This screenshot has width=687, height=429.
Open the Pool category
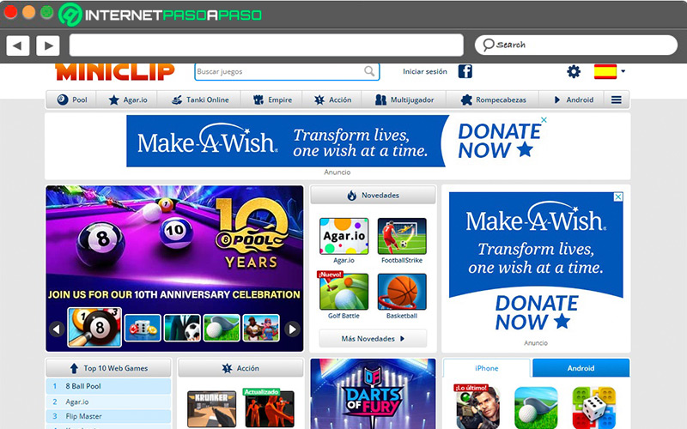click(x=72, y=100)
